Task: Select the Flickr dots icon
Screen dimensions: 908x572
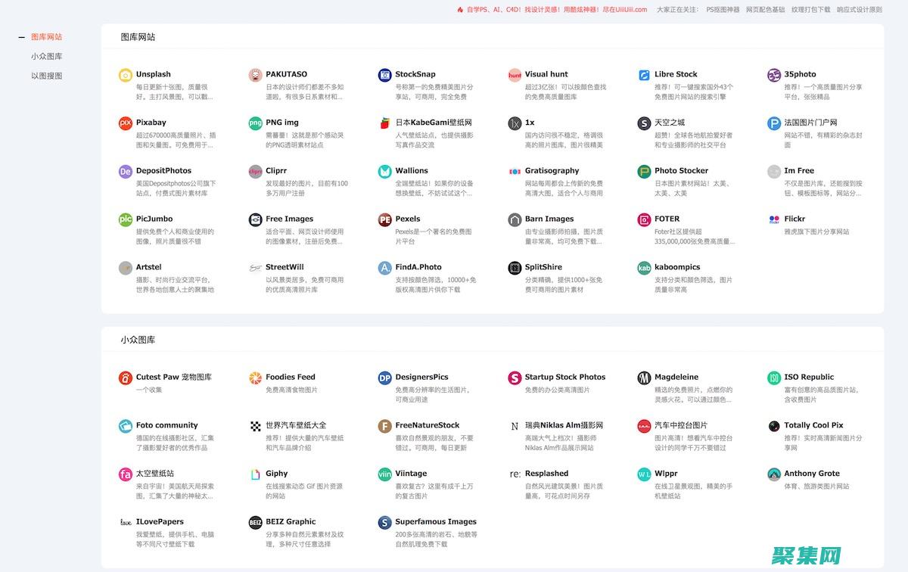Action: pos(774,219)
